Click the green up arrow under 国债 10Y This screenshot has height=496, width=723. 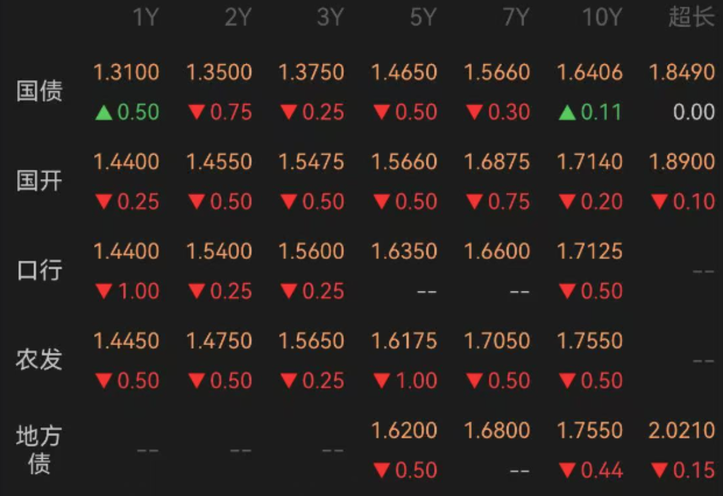coord(567,112)
